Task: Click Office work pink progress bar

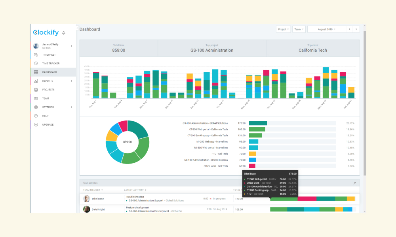Action: pyautogui.click(x=252, y=166)
